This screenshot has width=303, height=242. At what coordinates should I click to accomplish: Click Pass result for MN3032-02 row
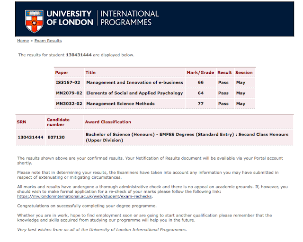click(223, 104)
